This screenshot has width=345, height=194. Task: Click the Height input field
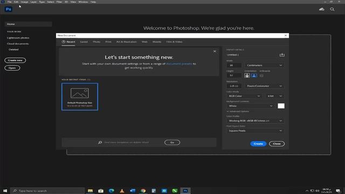coord(234,75)
